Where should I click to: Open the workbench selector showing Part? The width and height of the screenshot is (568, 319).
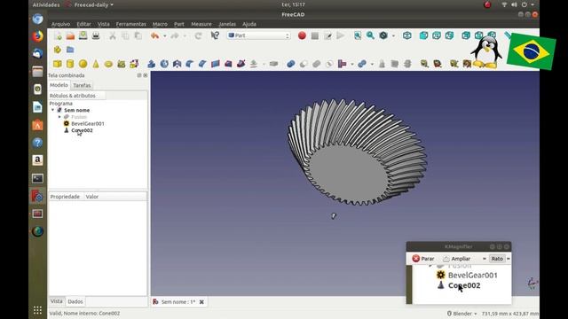pyautogui.click(x=258, y=35)
